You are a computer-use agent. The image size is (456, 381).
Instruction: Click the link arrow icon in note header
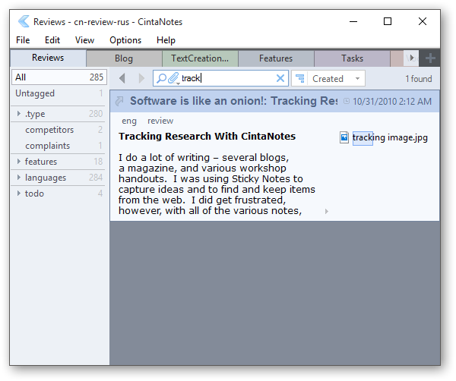119,101
